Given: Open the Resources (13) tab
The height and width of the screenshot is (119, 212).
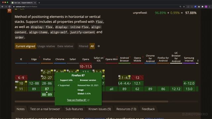Looking at the screenshot, I should point(126,109).
